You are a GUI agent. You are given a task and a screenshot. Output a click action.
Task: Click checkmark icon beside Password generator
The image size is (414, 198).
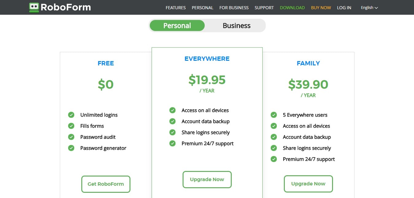tap(71, 148)
